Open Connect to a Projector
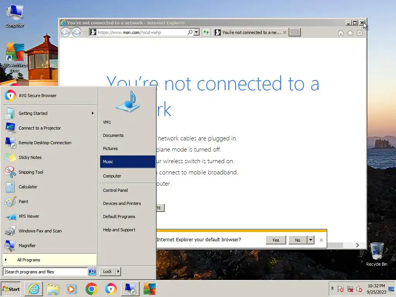 50,128
